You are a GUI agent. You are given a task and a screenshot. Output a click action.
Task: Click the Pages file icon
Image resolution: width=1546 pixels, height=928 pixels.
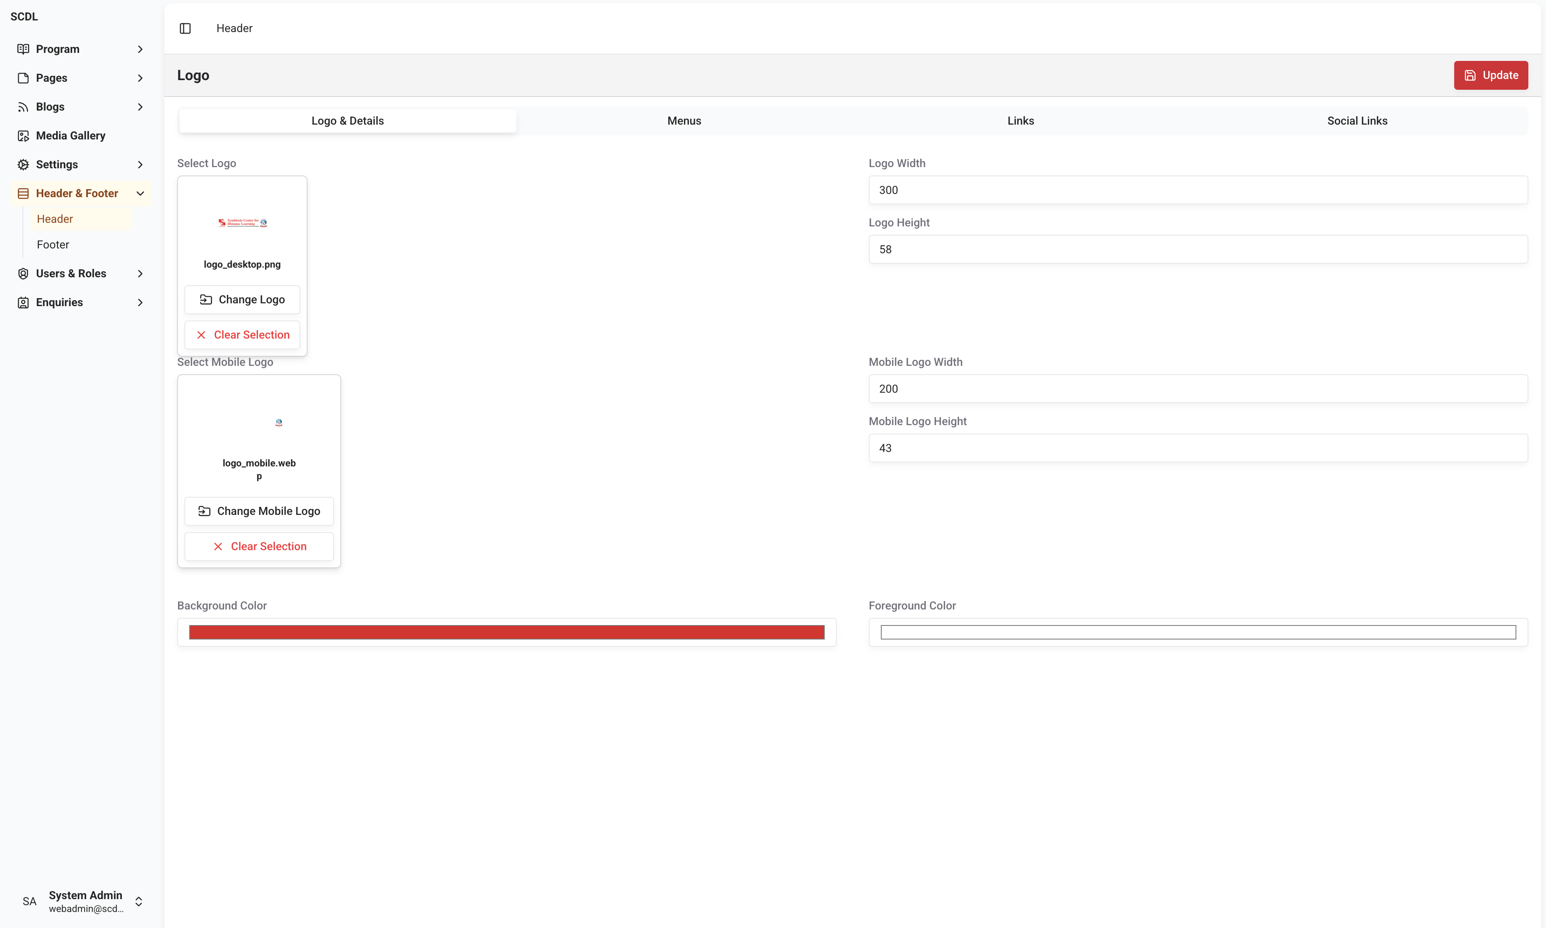23,78
